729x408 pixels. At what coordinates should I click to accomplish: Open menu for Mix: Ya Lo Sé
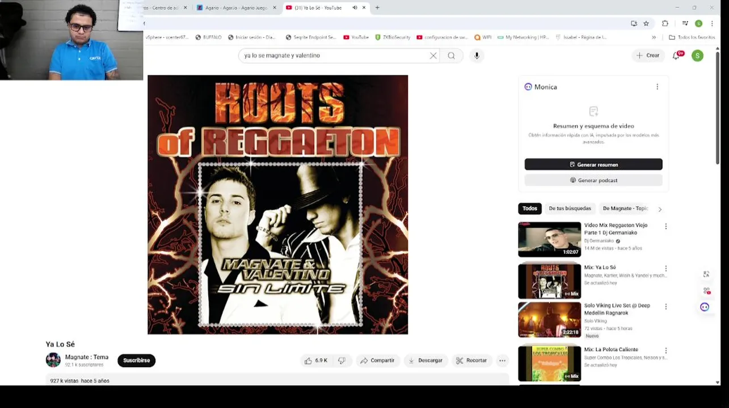pyautogui.click(x=665, y=268)
